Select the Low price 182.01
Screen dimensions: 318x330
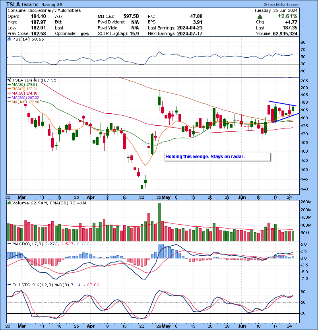pos(38,28)
